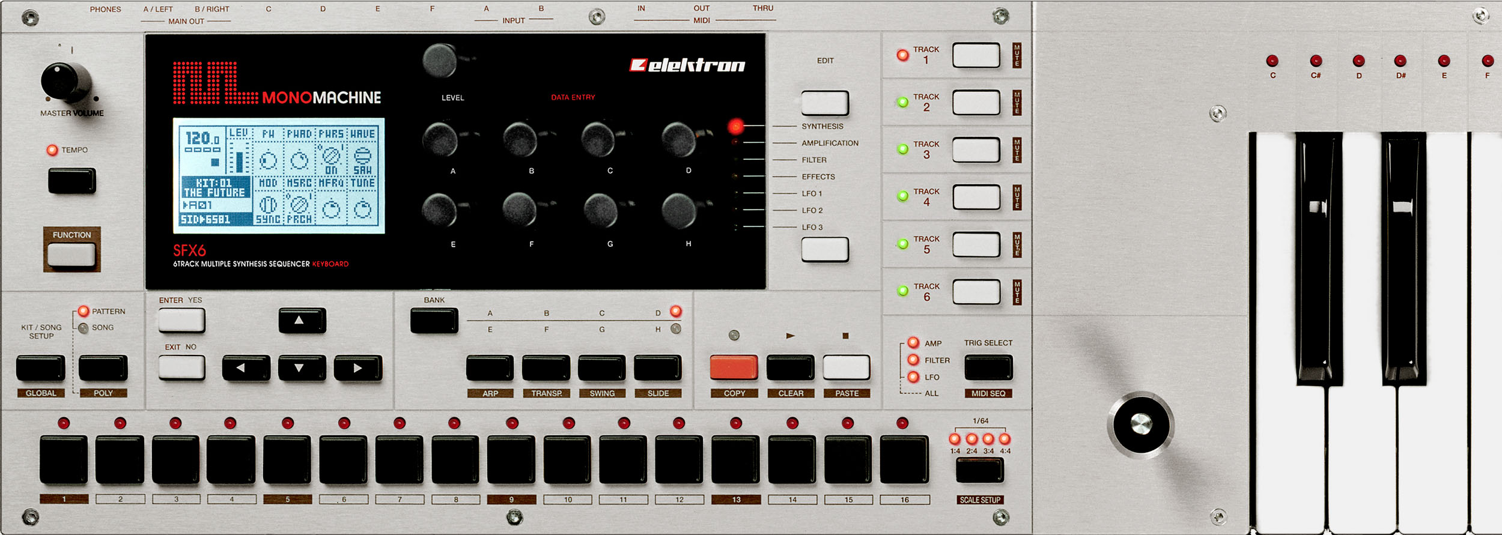The height and width of the screenshot is (535, 1502).
Task: Toggle sequencer step 14 trig
Action: [x=792, y=460]
